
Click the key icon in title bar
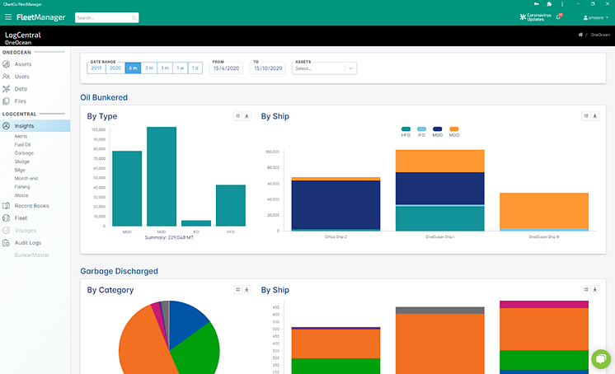pyautogui.click(x=537, y=4)
